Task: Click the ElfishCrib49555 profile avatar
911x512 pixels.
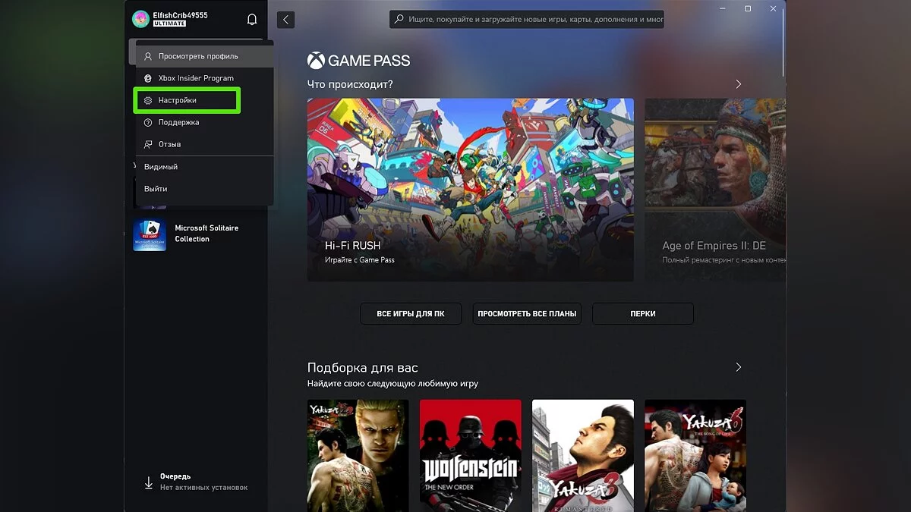Action: (x=140, y=19)
